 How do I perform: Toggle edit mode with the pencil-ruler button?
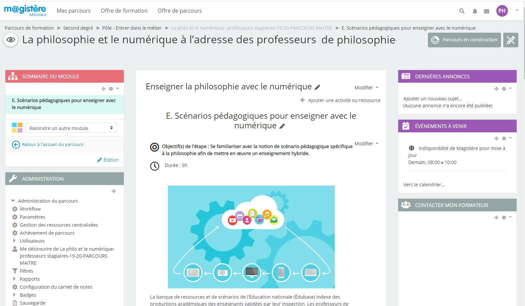(x=511, y=40)
